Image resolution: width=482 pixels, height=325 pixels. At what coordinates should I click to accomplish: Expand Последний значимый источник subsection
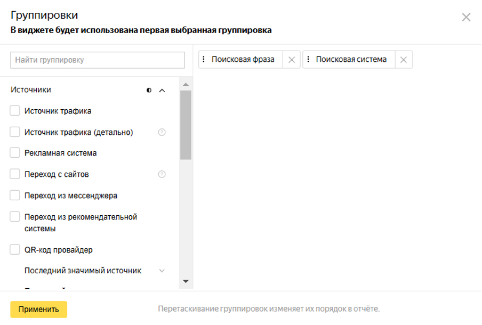[x=162, y=271]
